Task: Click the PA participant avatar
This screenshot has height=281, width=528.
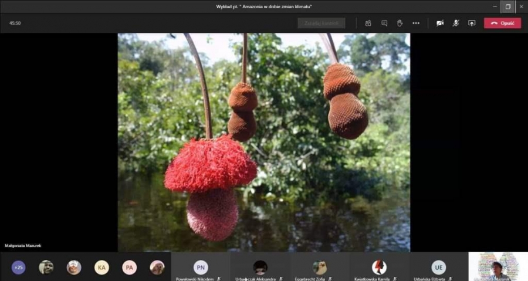Action: pos(130,268)
